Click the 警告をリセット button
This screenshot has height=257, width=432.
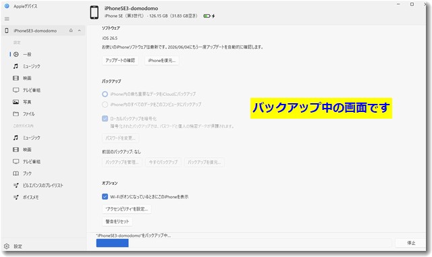coord(117,221)
